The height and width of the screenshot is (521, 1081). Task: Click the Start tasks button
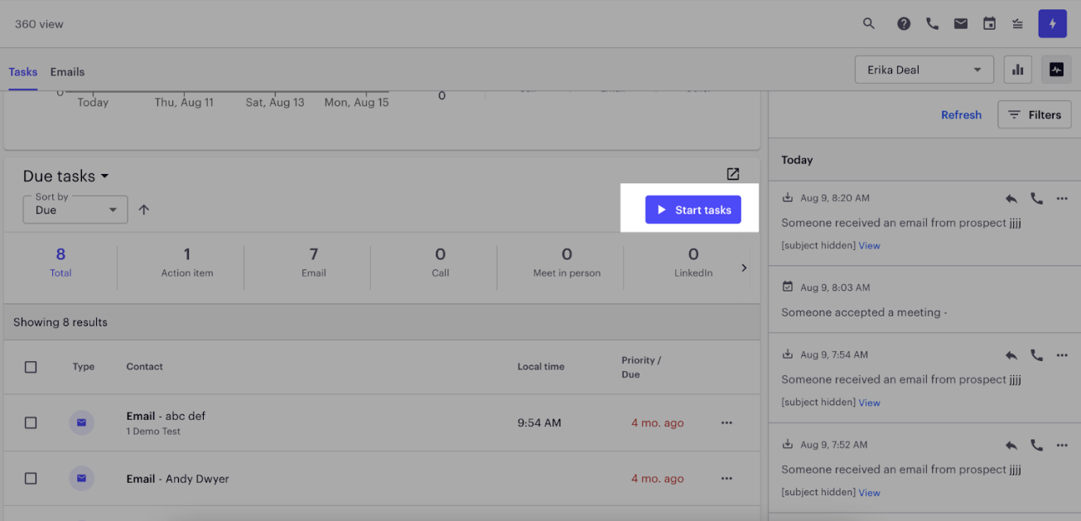693,210
